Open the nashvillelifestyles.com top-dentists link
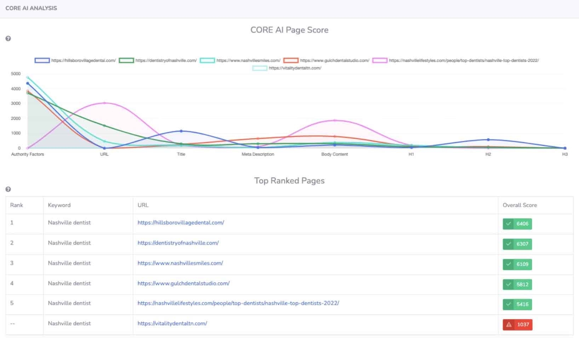This screenshot has height=338, width=579. pos(238,303)
